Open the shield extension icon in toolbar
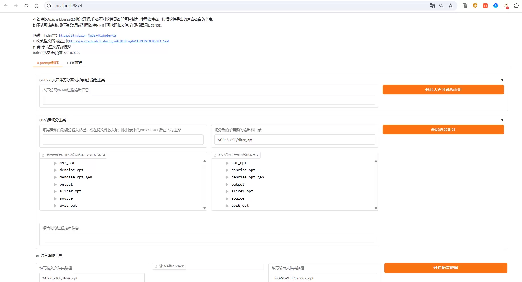522x282 pixels. (475, 6)
